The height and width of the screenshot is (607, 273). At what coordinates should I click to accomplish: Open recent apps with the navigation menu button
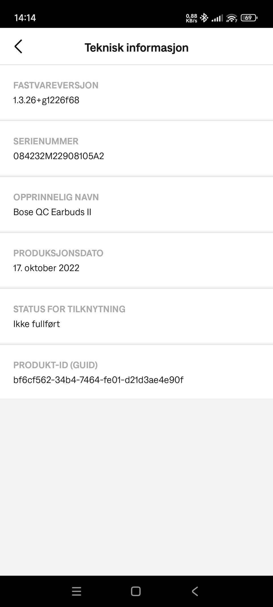coord(76,591)
